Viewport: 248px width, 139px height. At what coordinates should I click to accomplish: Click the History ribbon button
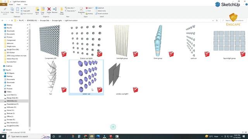(90, 14)
